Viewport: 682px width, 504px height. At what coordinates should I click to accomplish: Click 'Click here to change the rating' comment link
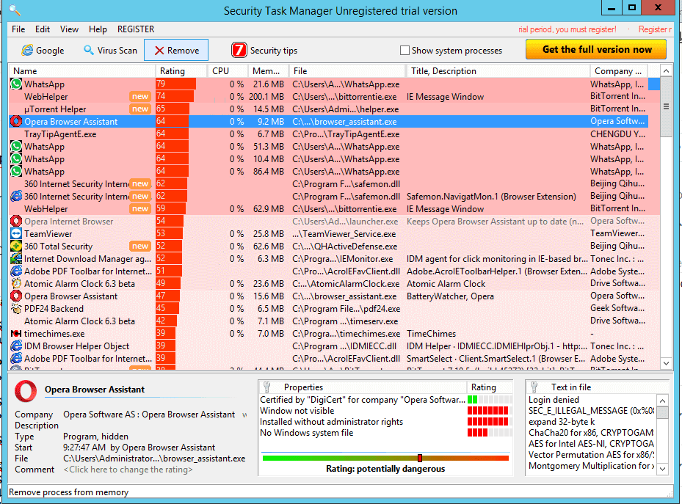point(128,470)
